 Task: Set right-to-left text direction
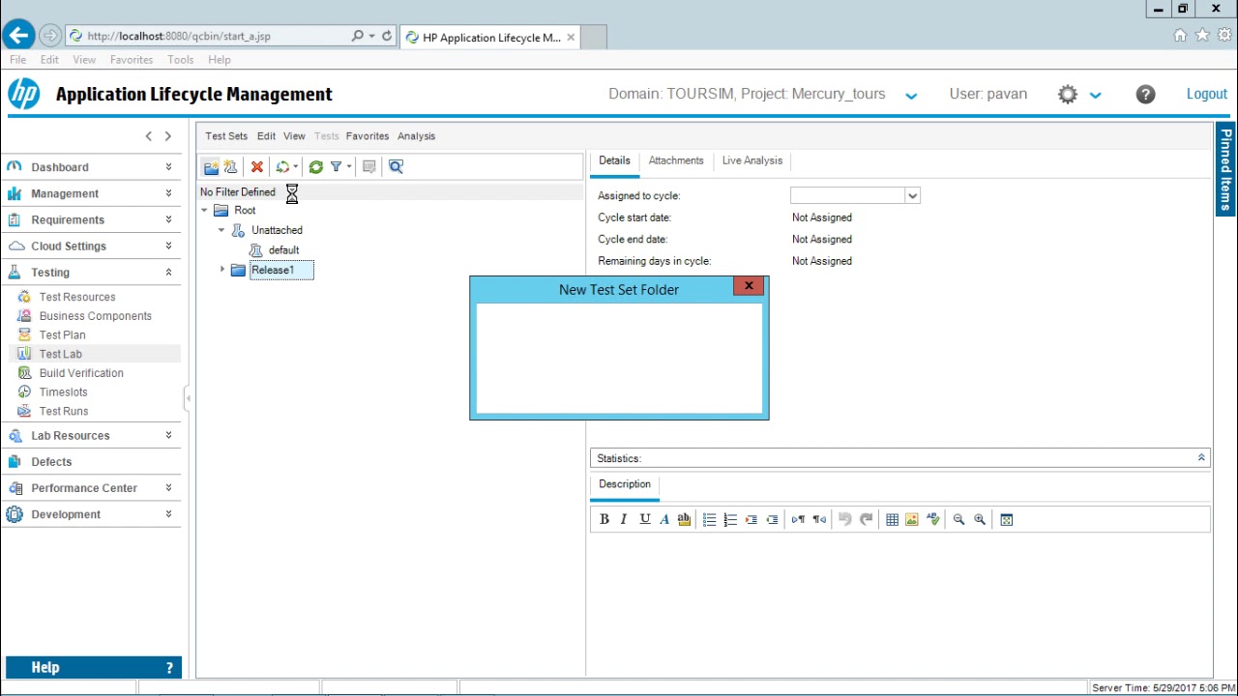[x=819, y=520]
